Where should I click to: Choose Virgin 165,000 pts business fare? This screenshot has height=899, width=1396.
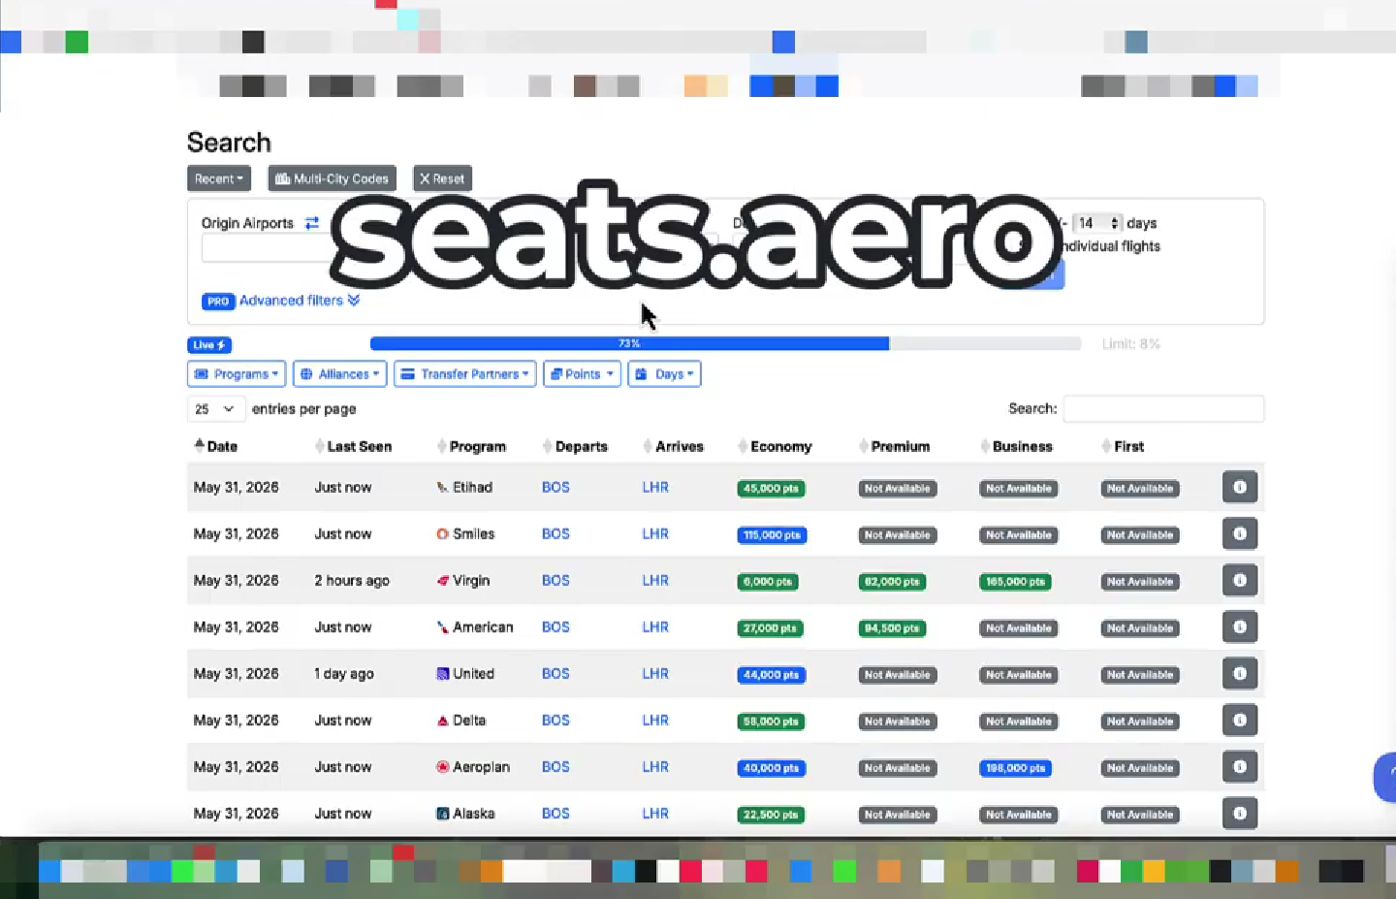pyautogui.click(x=1015, y=582)
